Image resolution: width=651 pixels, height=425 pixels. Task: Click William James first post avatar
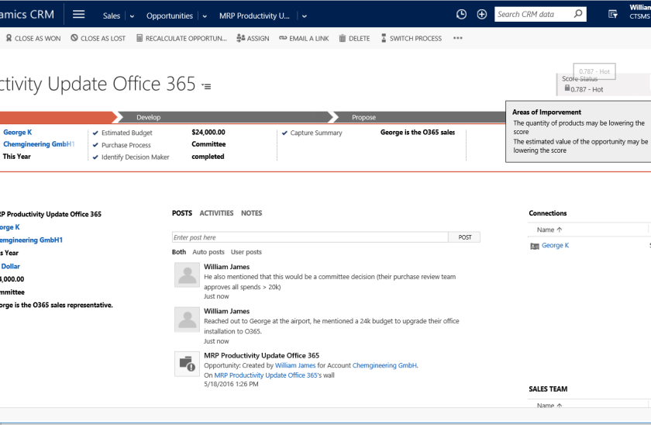pyautogui.click(x=188, y=275)
